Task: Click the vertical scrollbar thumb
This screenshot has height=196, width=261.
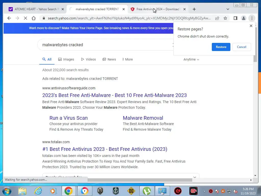Action: (255, 44)
